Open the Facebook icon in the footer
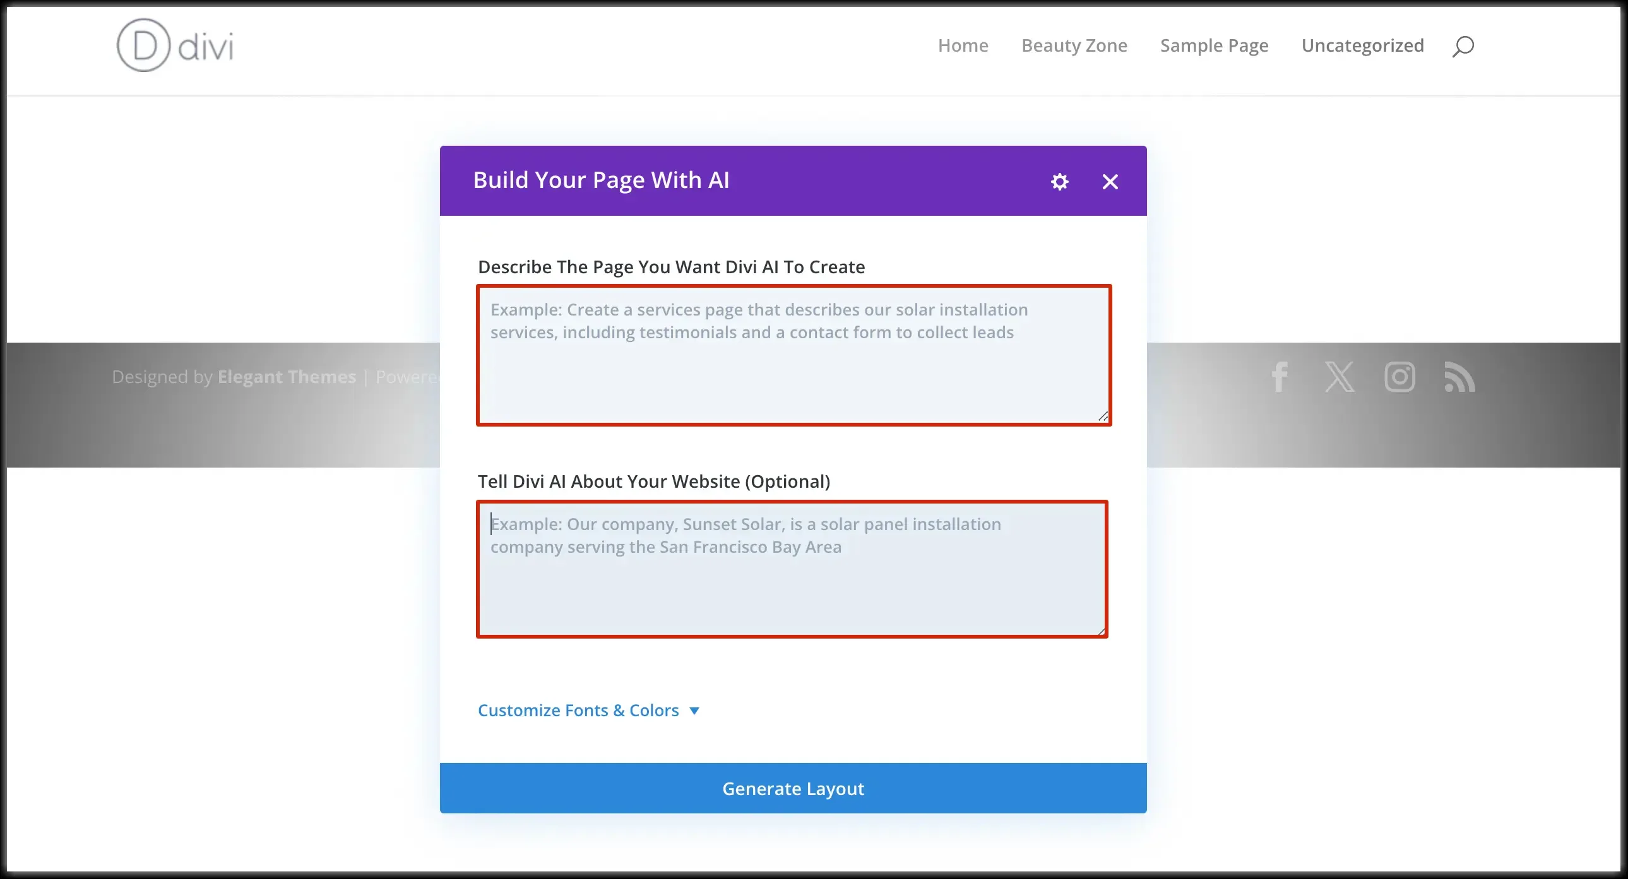Screen dimensions: 1628x879 point(1280,377)
